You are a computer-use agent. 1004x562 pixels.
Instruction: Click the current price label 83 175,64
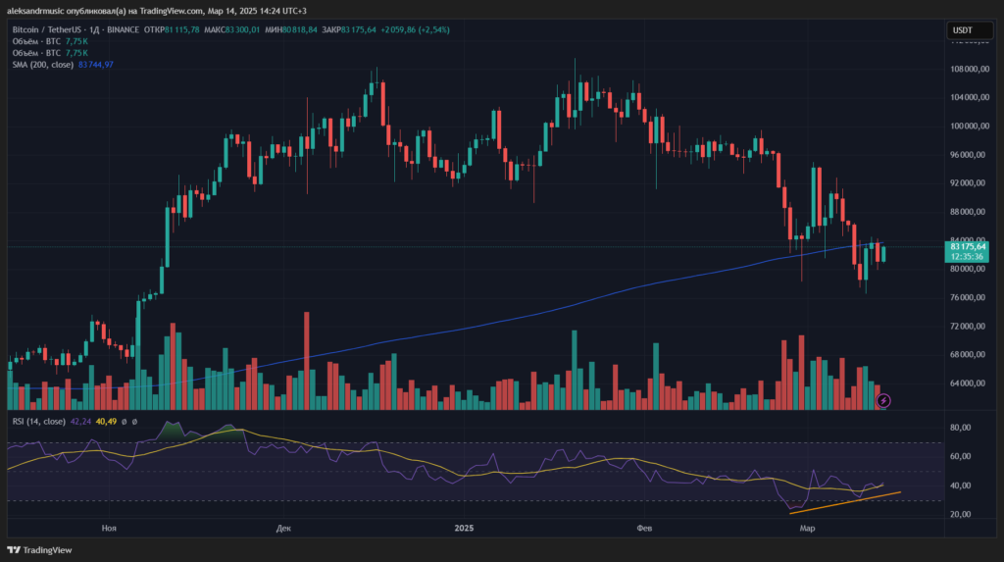coord(969,246)
